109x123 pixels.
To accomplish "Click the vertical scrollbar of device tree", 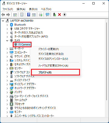I will pos(107,61).
